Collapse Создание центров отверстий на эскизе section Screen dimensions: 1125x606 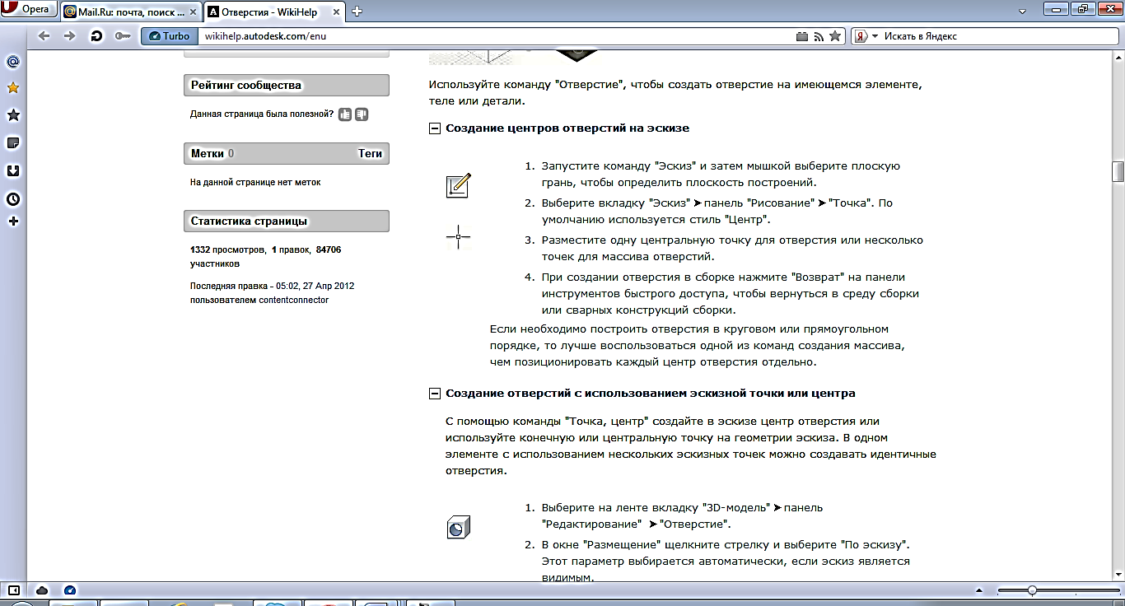pos(435,128)
